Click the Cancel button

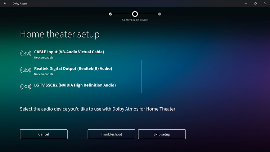(x=44, y=134)
